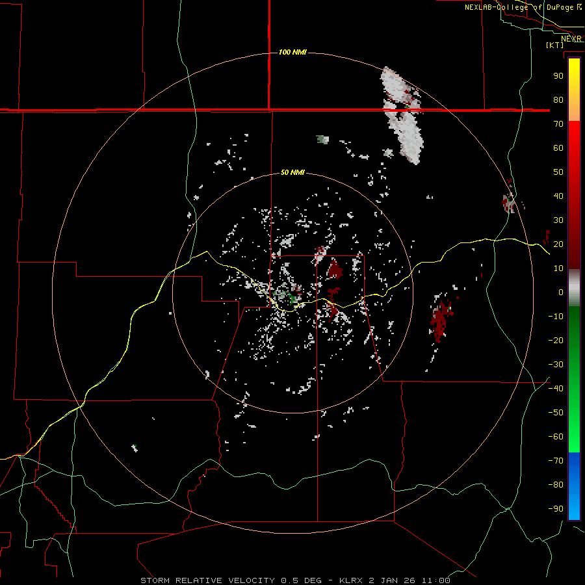The height and width of the screenshot is (585, 585).
Task: Select the 50 value on the velocity scale
Action: (x=558, y=172)
